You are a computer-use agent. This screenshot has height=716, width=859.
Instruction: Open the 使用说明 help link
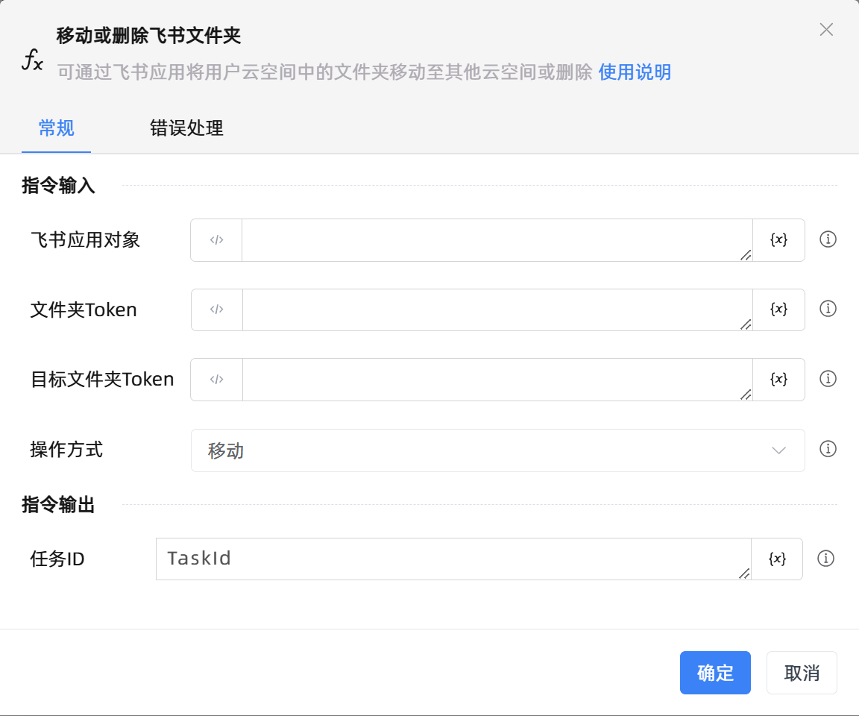point(635,72)
